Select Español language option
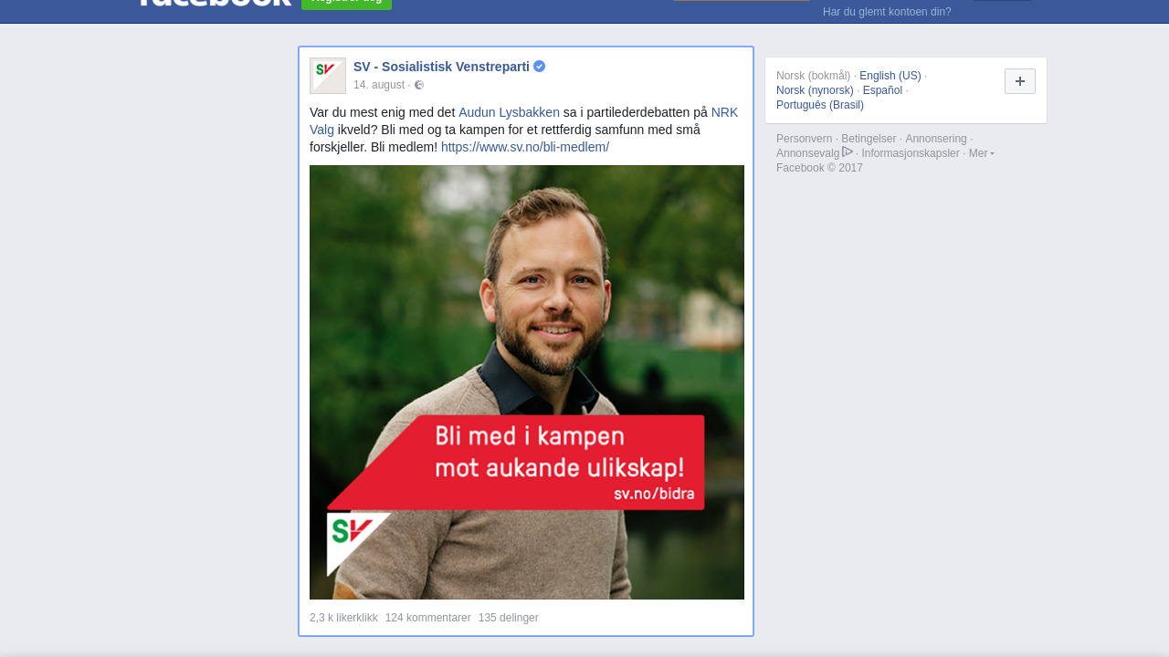Screen dimensions: 1169x657 point(882,90)
